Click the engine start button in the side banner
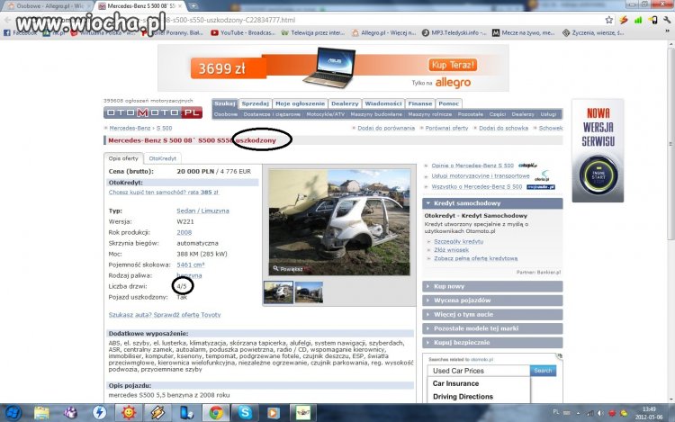Screen dimensions: 675x422 click(x=598, y=175)
